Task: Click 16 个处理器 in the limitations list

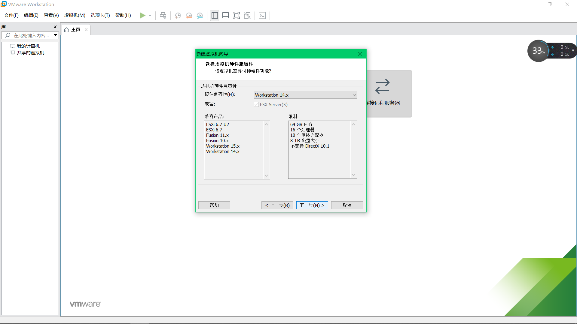Action: click(x=302, y=130)
